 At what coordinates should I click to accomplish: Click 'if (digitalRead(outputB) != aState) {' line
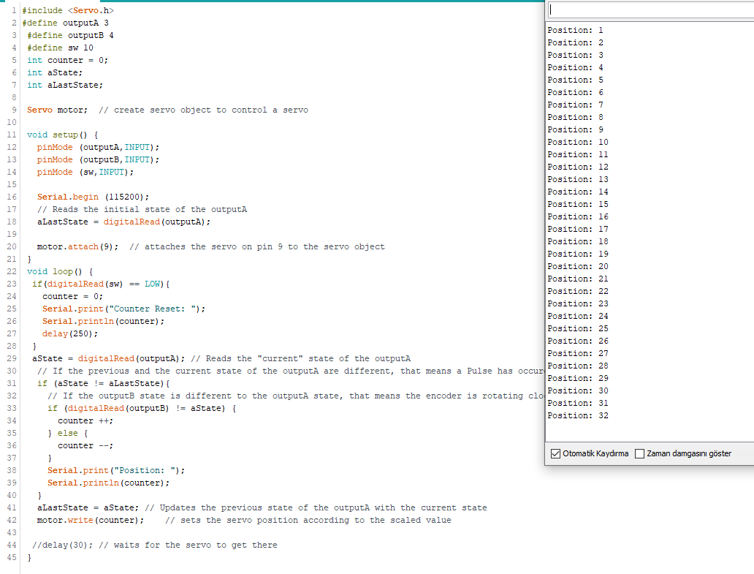[142, 409]
